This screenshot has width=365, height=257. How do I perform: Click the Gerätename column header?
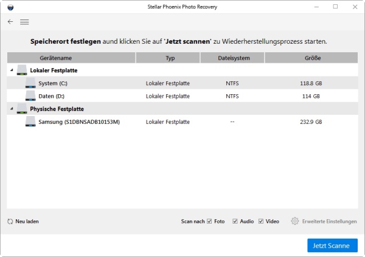click(x=71, y=58)
